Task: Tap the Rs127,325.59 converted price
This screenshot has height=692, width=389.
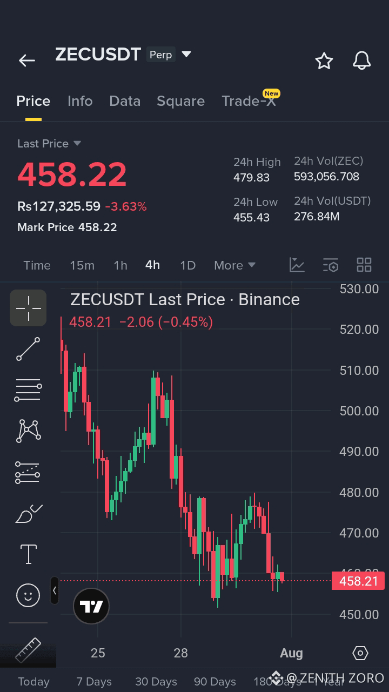Action: pos(59,206)
